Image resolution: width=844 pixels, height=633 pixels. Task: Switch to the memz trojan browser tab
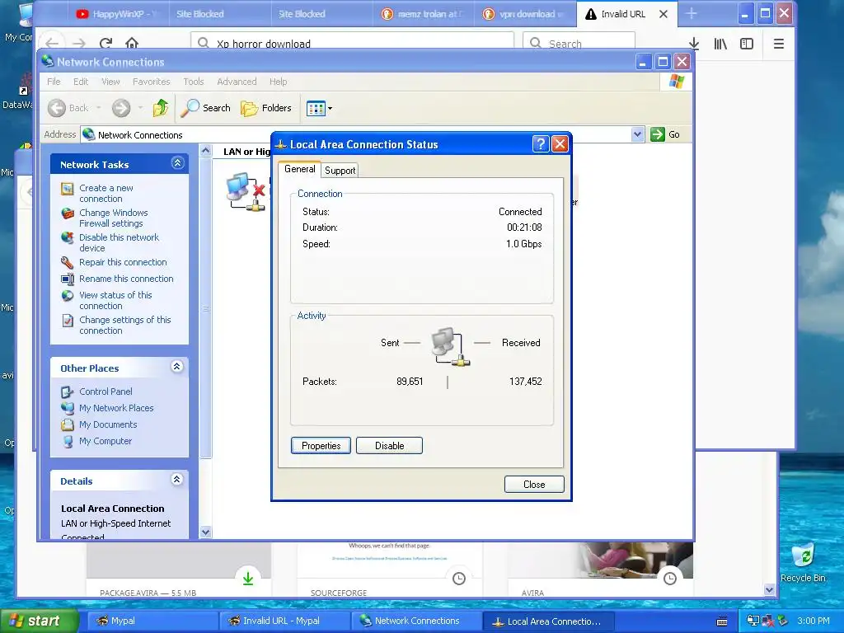[423, 14]
